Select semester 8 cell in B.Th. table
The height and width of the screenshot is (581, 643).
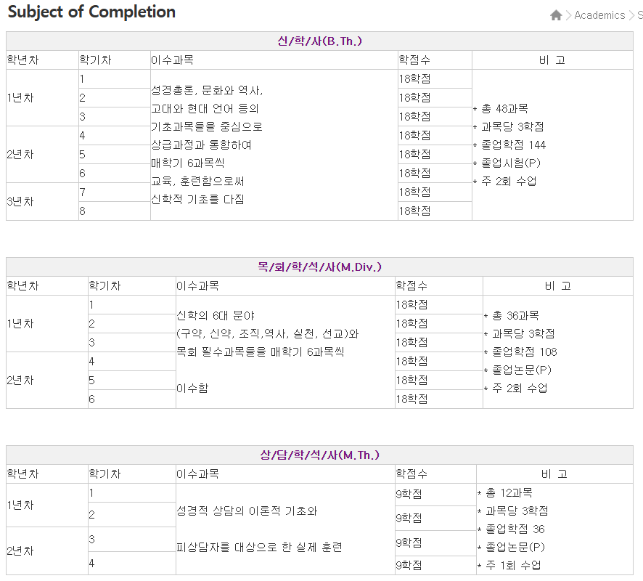tap(83, 211)
